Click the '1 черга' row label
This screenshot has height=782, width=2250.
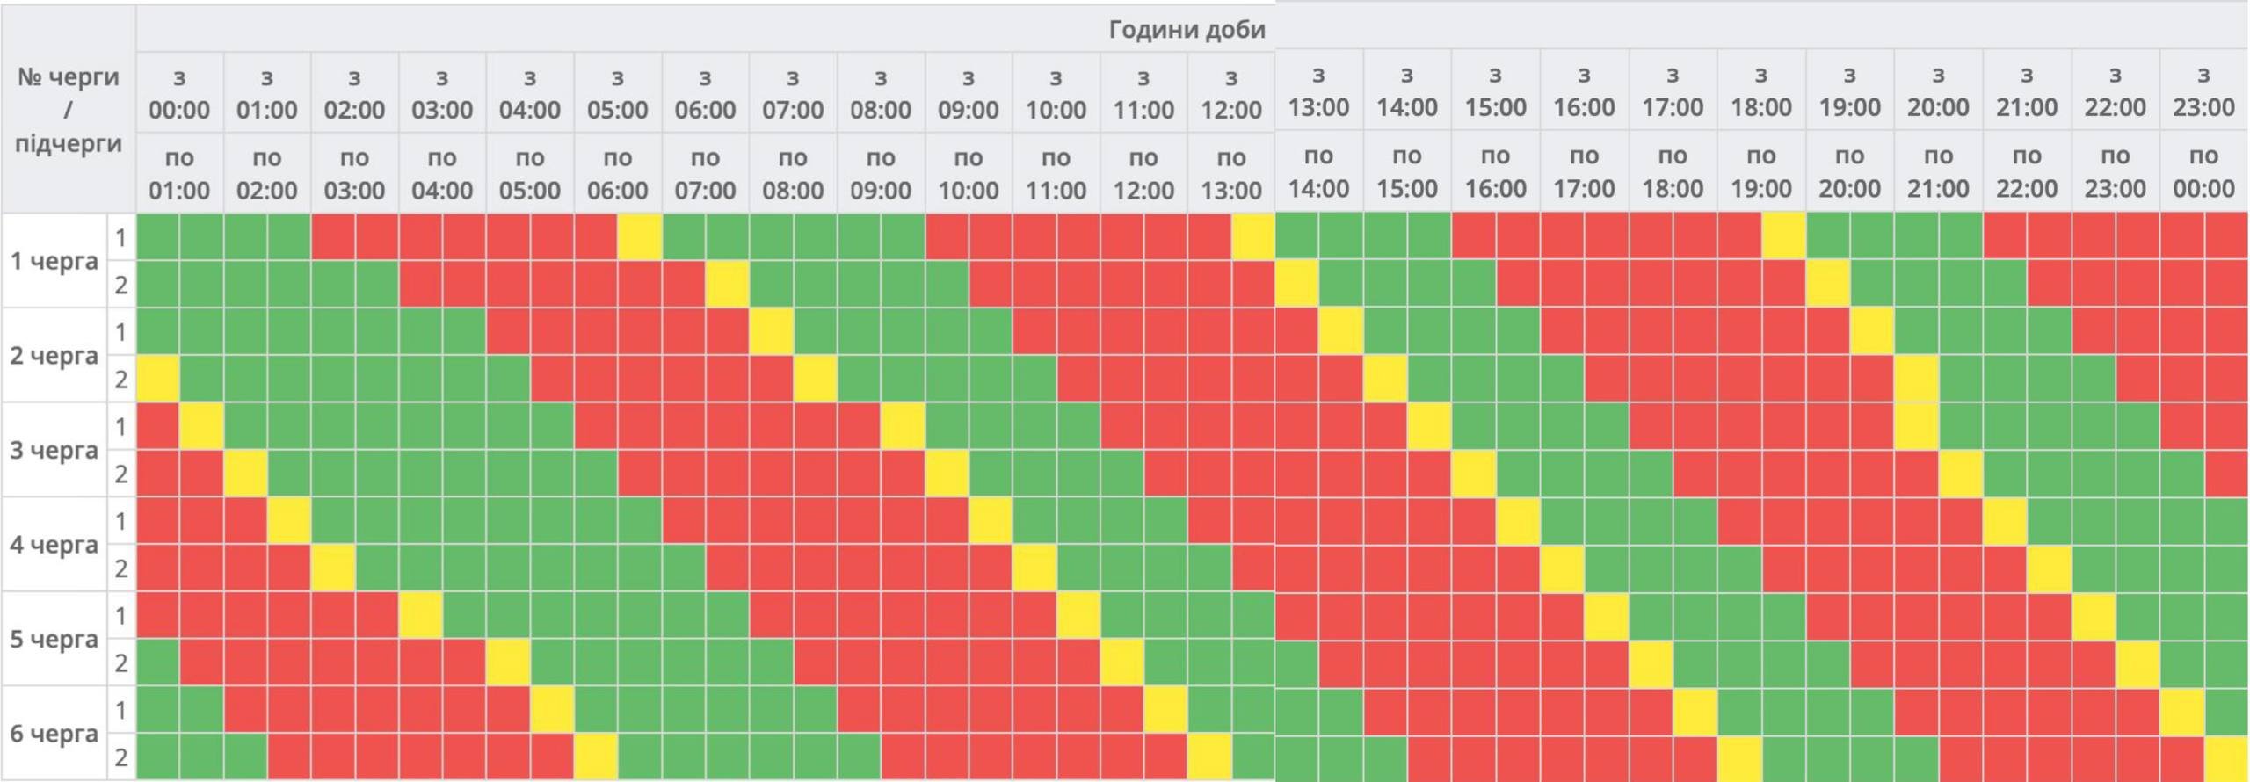(x=54, y=261)
